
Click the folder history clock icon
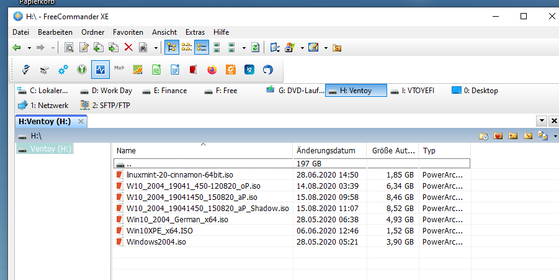[x=483, y=136]
